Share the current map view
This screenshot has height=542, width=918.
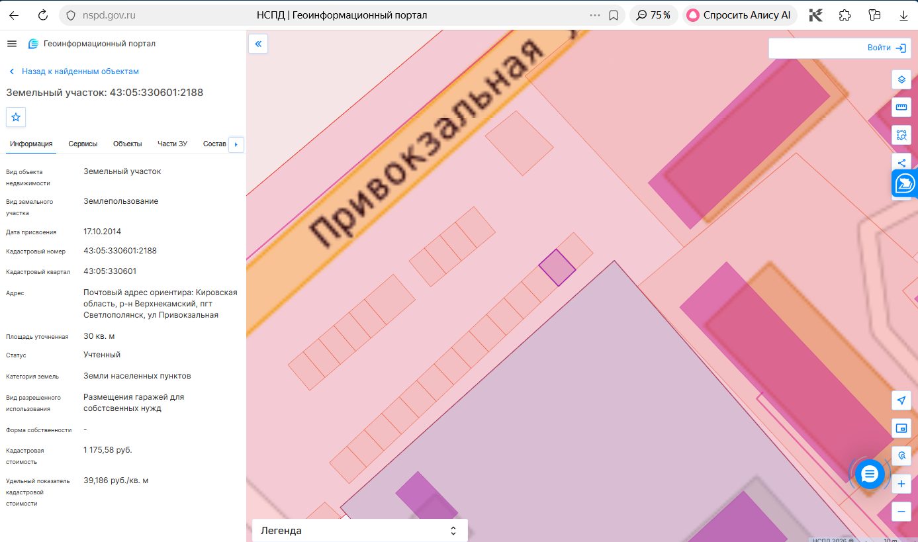[901, 162]
